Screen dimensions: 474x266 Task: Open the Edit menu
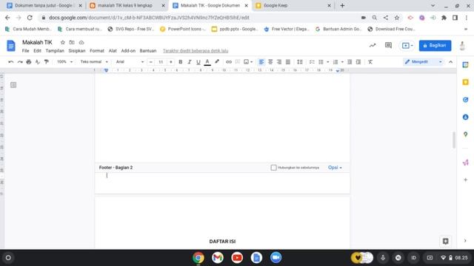pos(37,51)
